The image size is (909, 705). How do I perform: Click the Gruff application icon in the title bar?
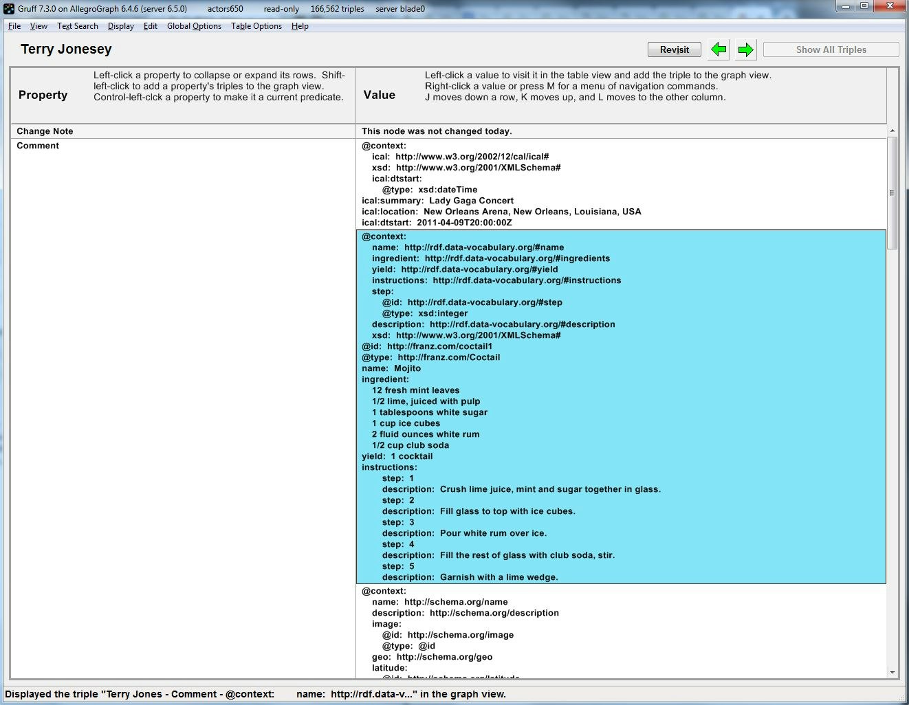(8, 8)
